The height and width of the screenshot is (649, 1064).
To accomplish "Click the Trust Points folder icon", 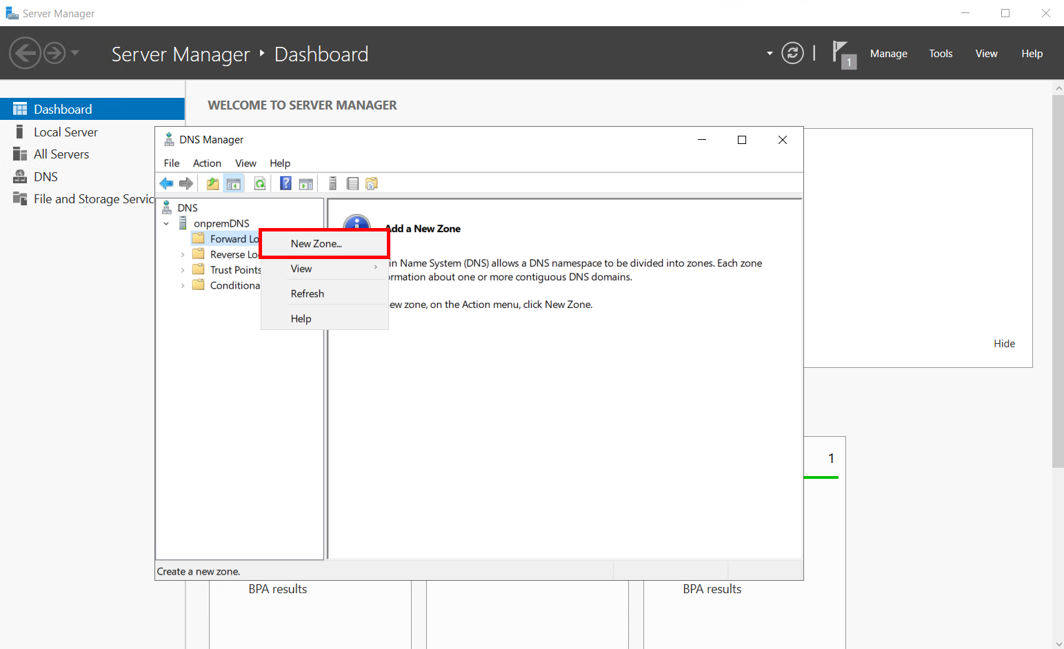I will [199, 269].
